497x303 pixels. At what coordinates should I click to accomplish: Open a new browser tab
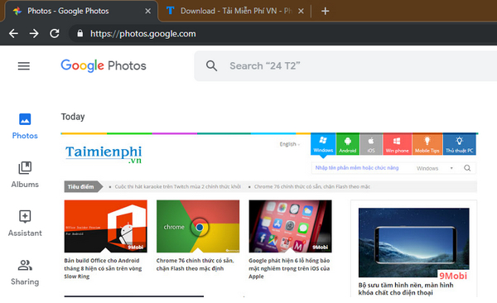point(325,11)
